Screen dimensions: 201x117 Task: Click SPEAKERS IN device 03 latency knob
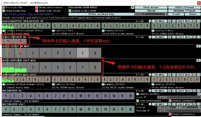point(103,31)
